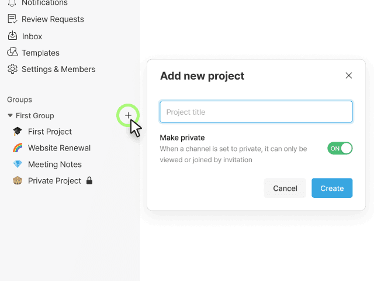Open the Review Requests icon
Screen dimensions: 374x281
[x=12, y=19]
